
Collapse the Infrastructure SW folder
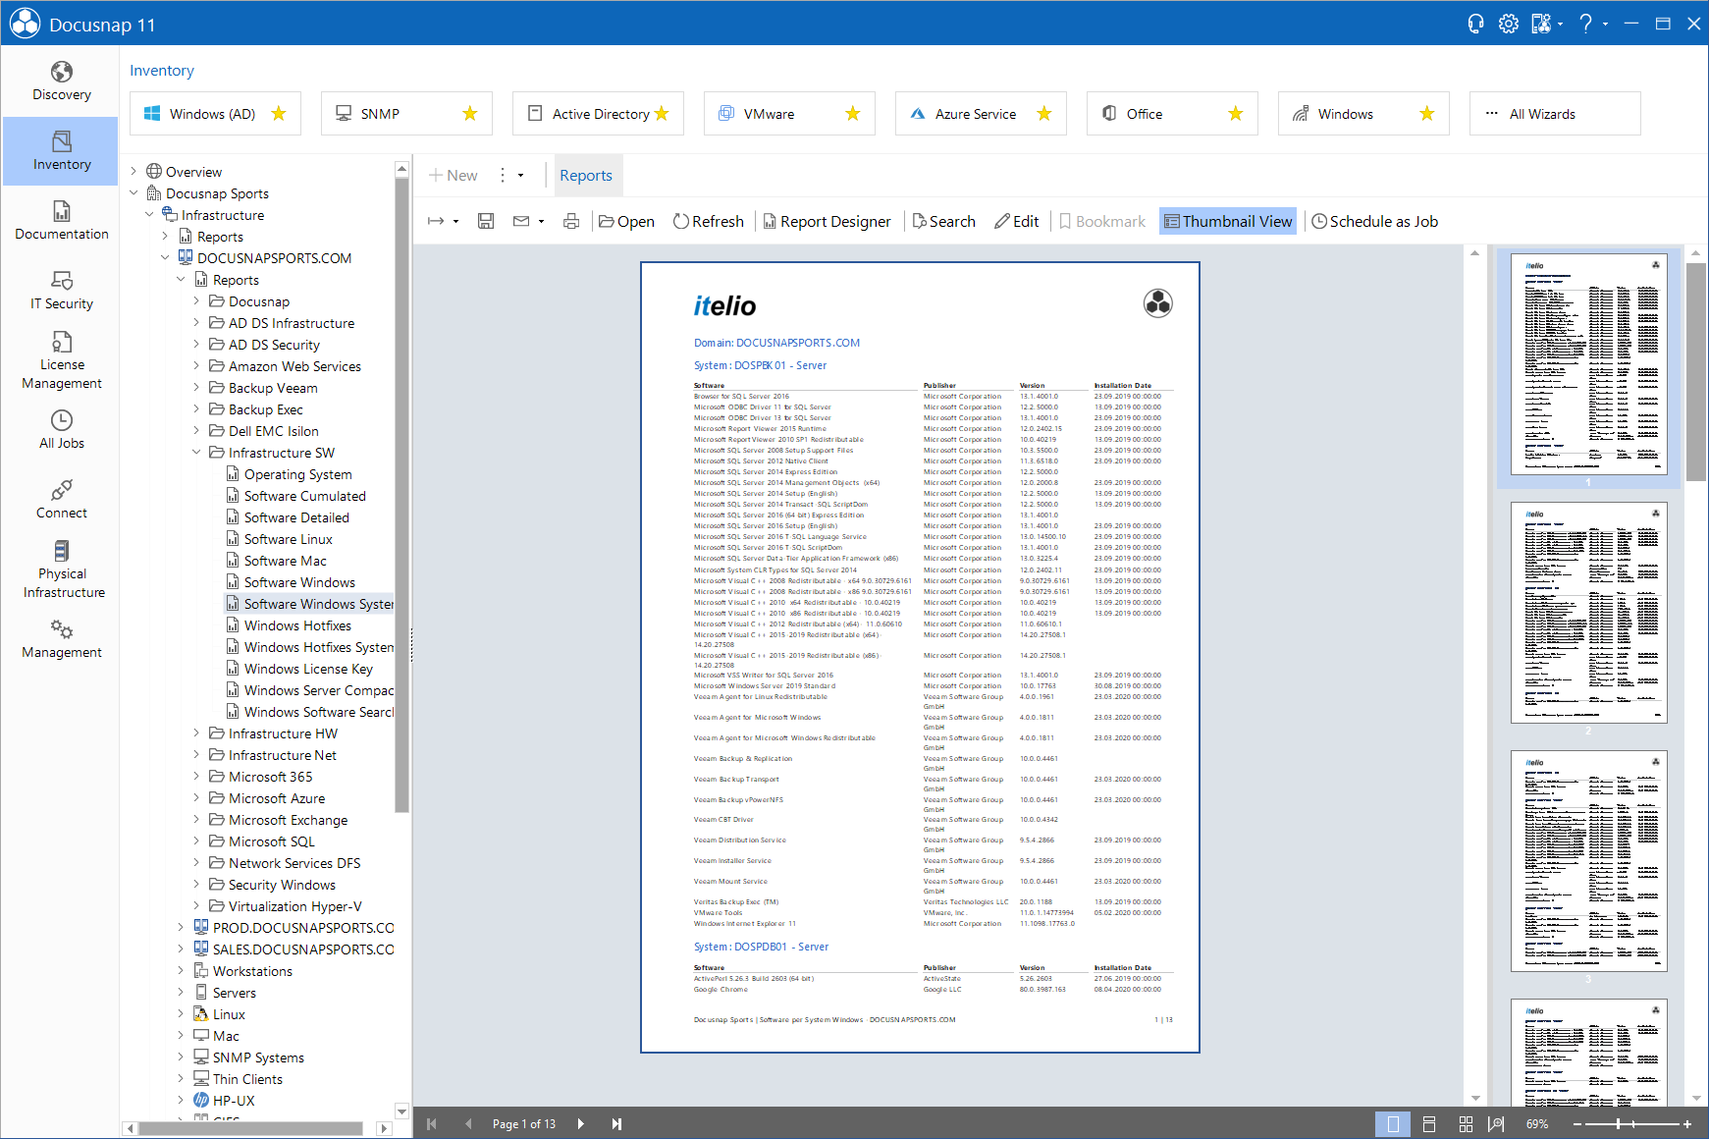tap(196, 453)
